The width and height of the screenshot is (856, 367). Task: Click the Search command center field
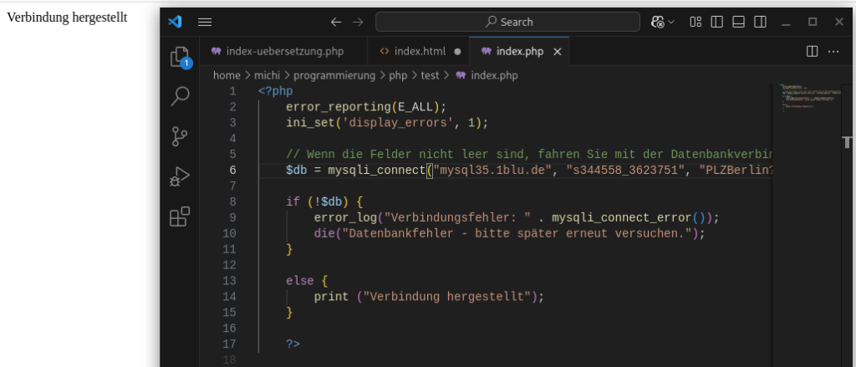(x=507, y=22)
